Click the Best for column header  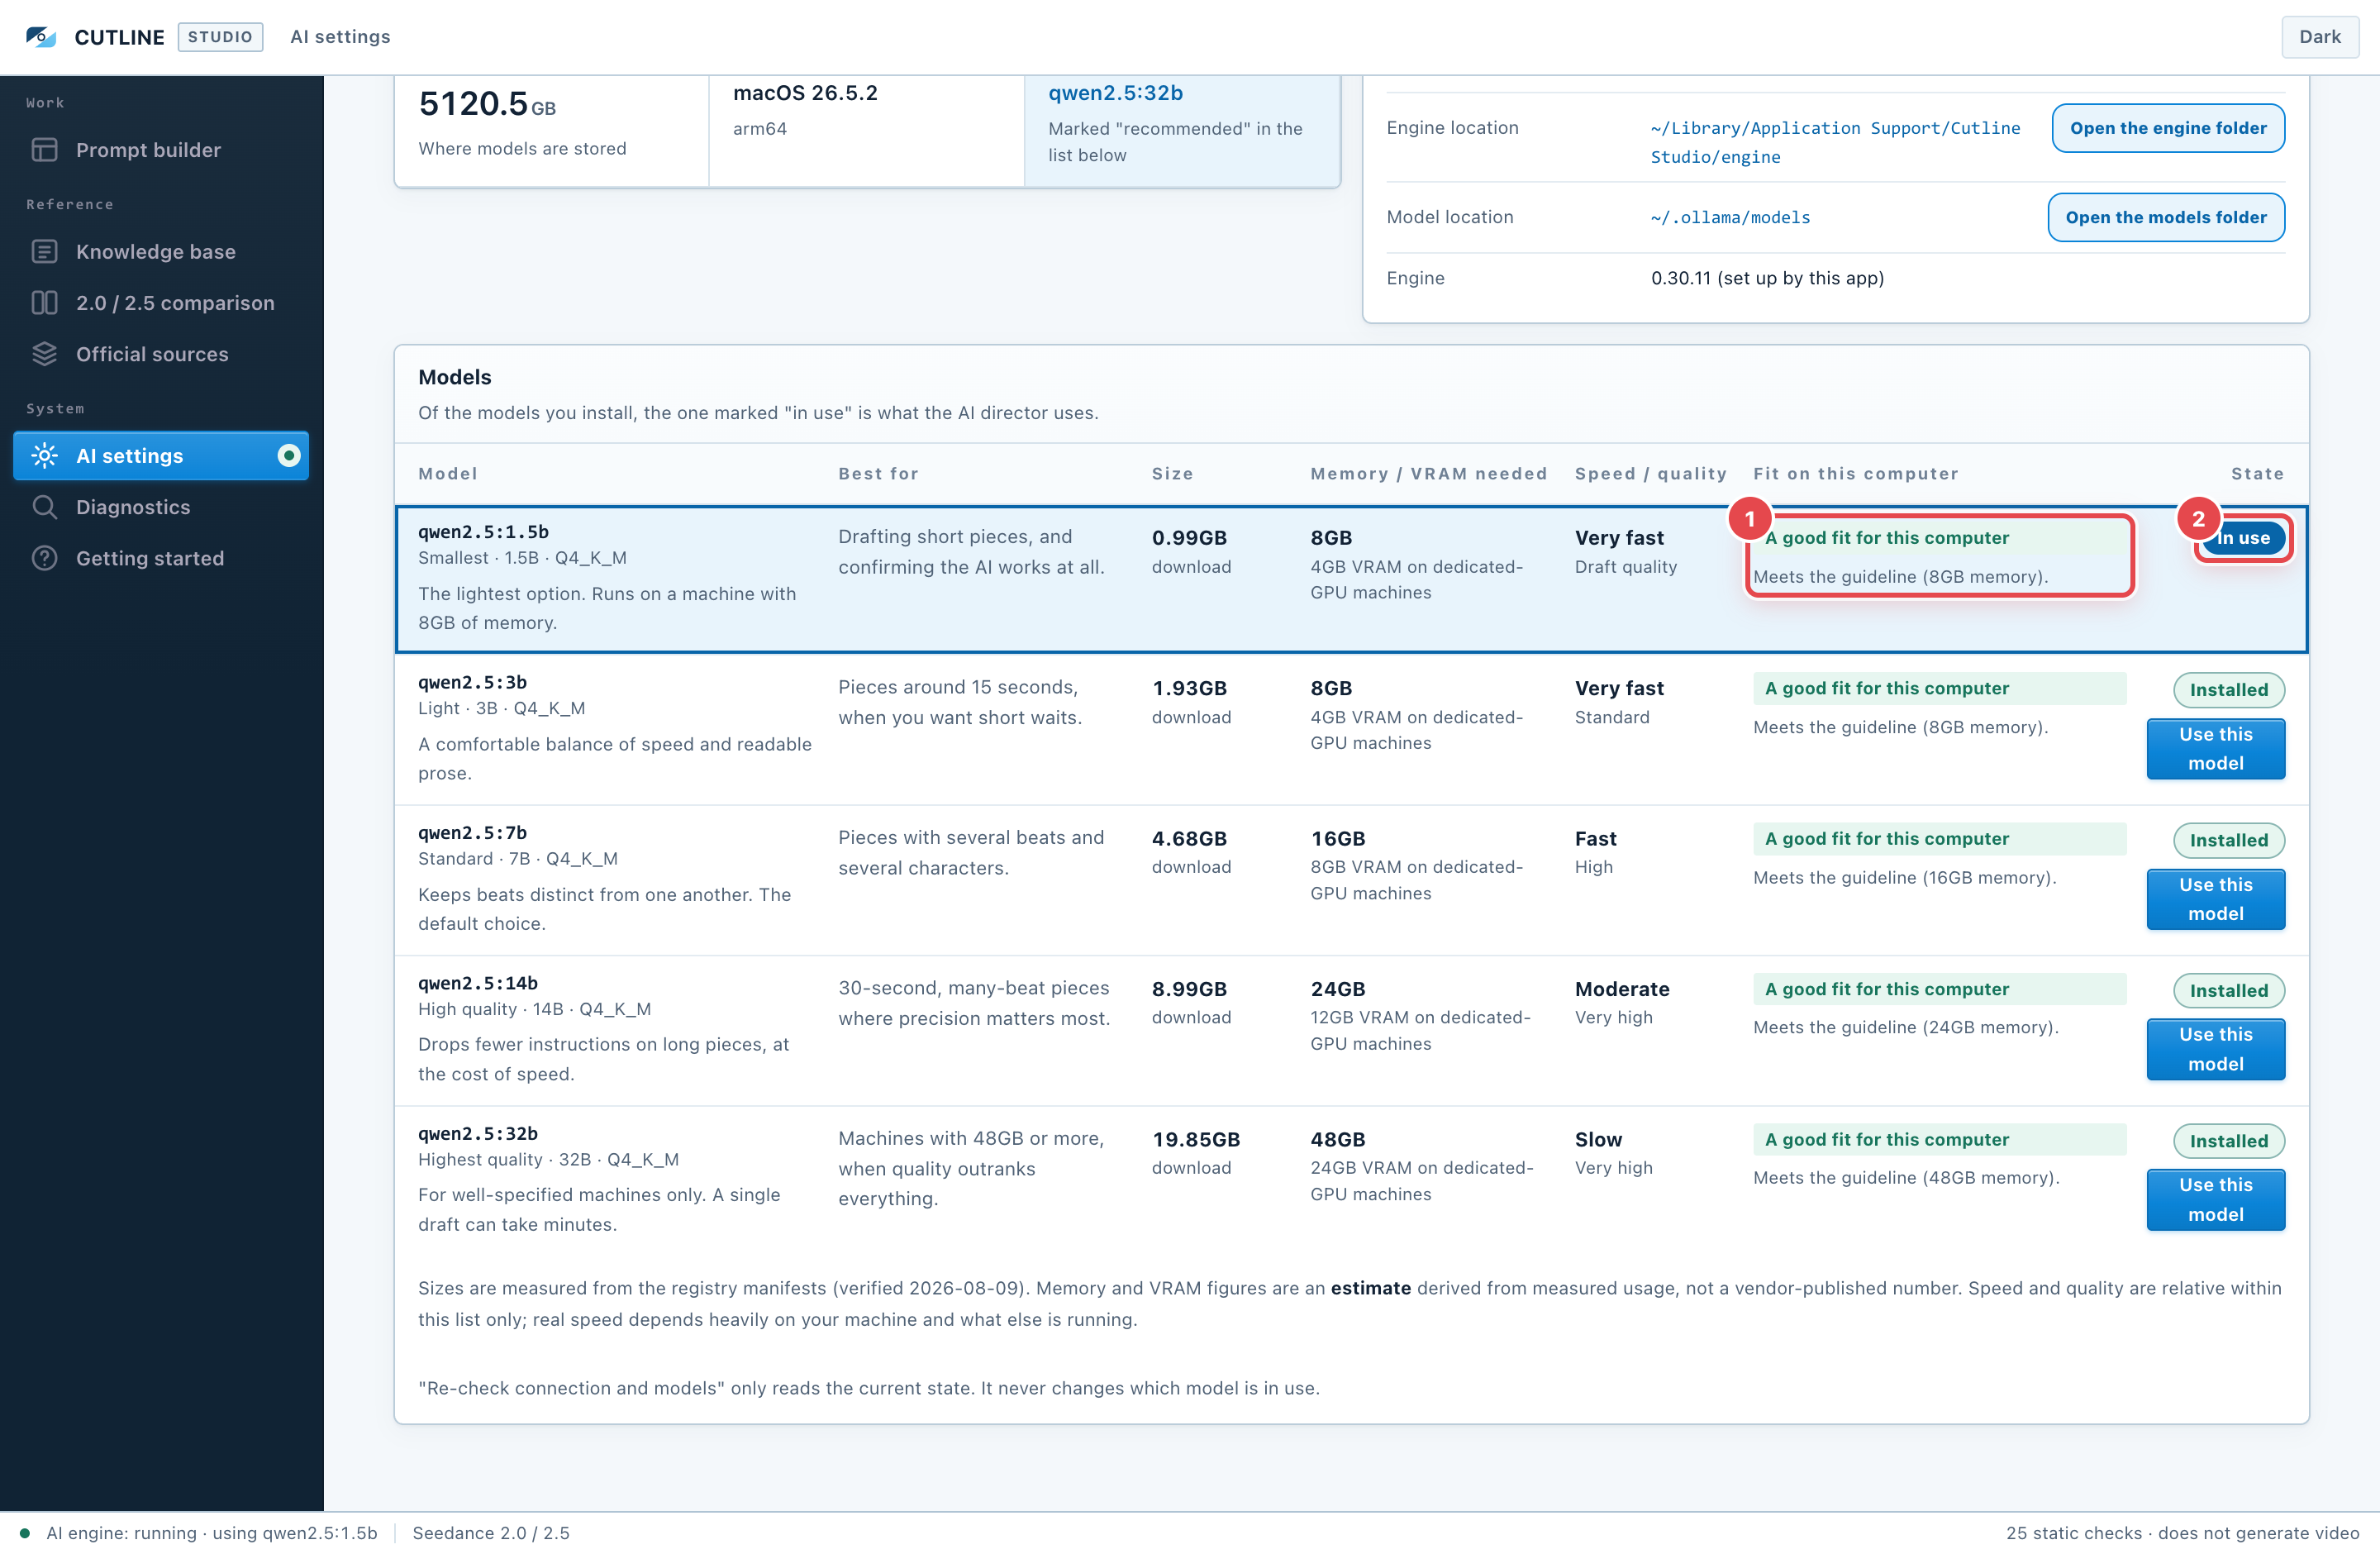[x=878, y=474]
